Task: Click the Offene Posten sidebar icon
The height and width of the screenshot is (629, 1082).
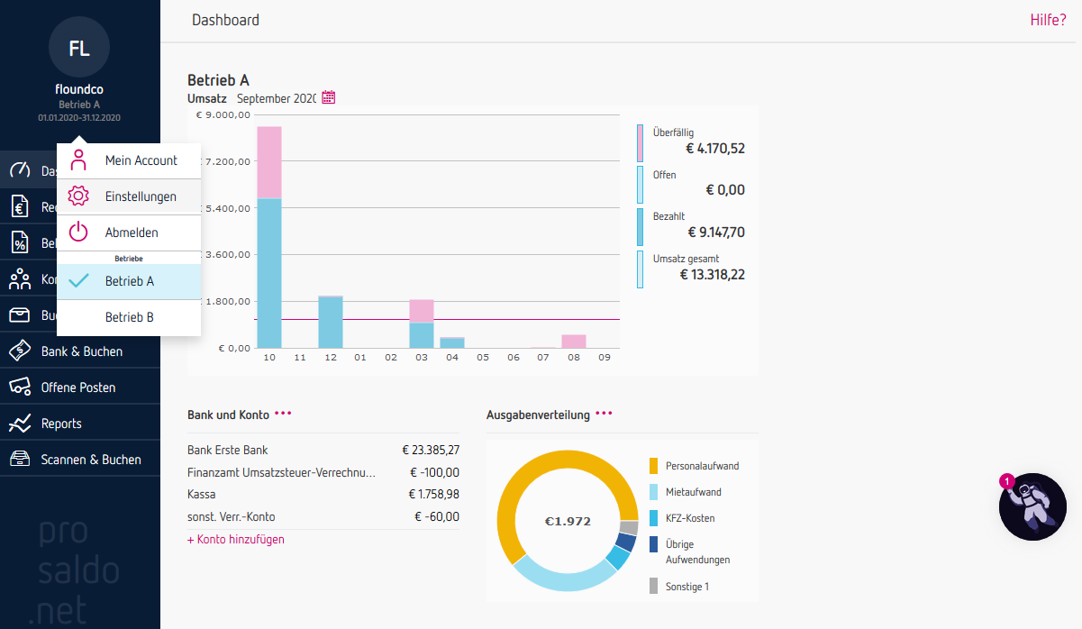Action: 20,387
